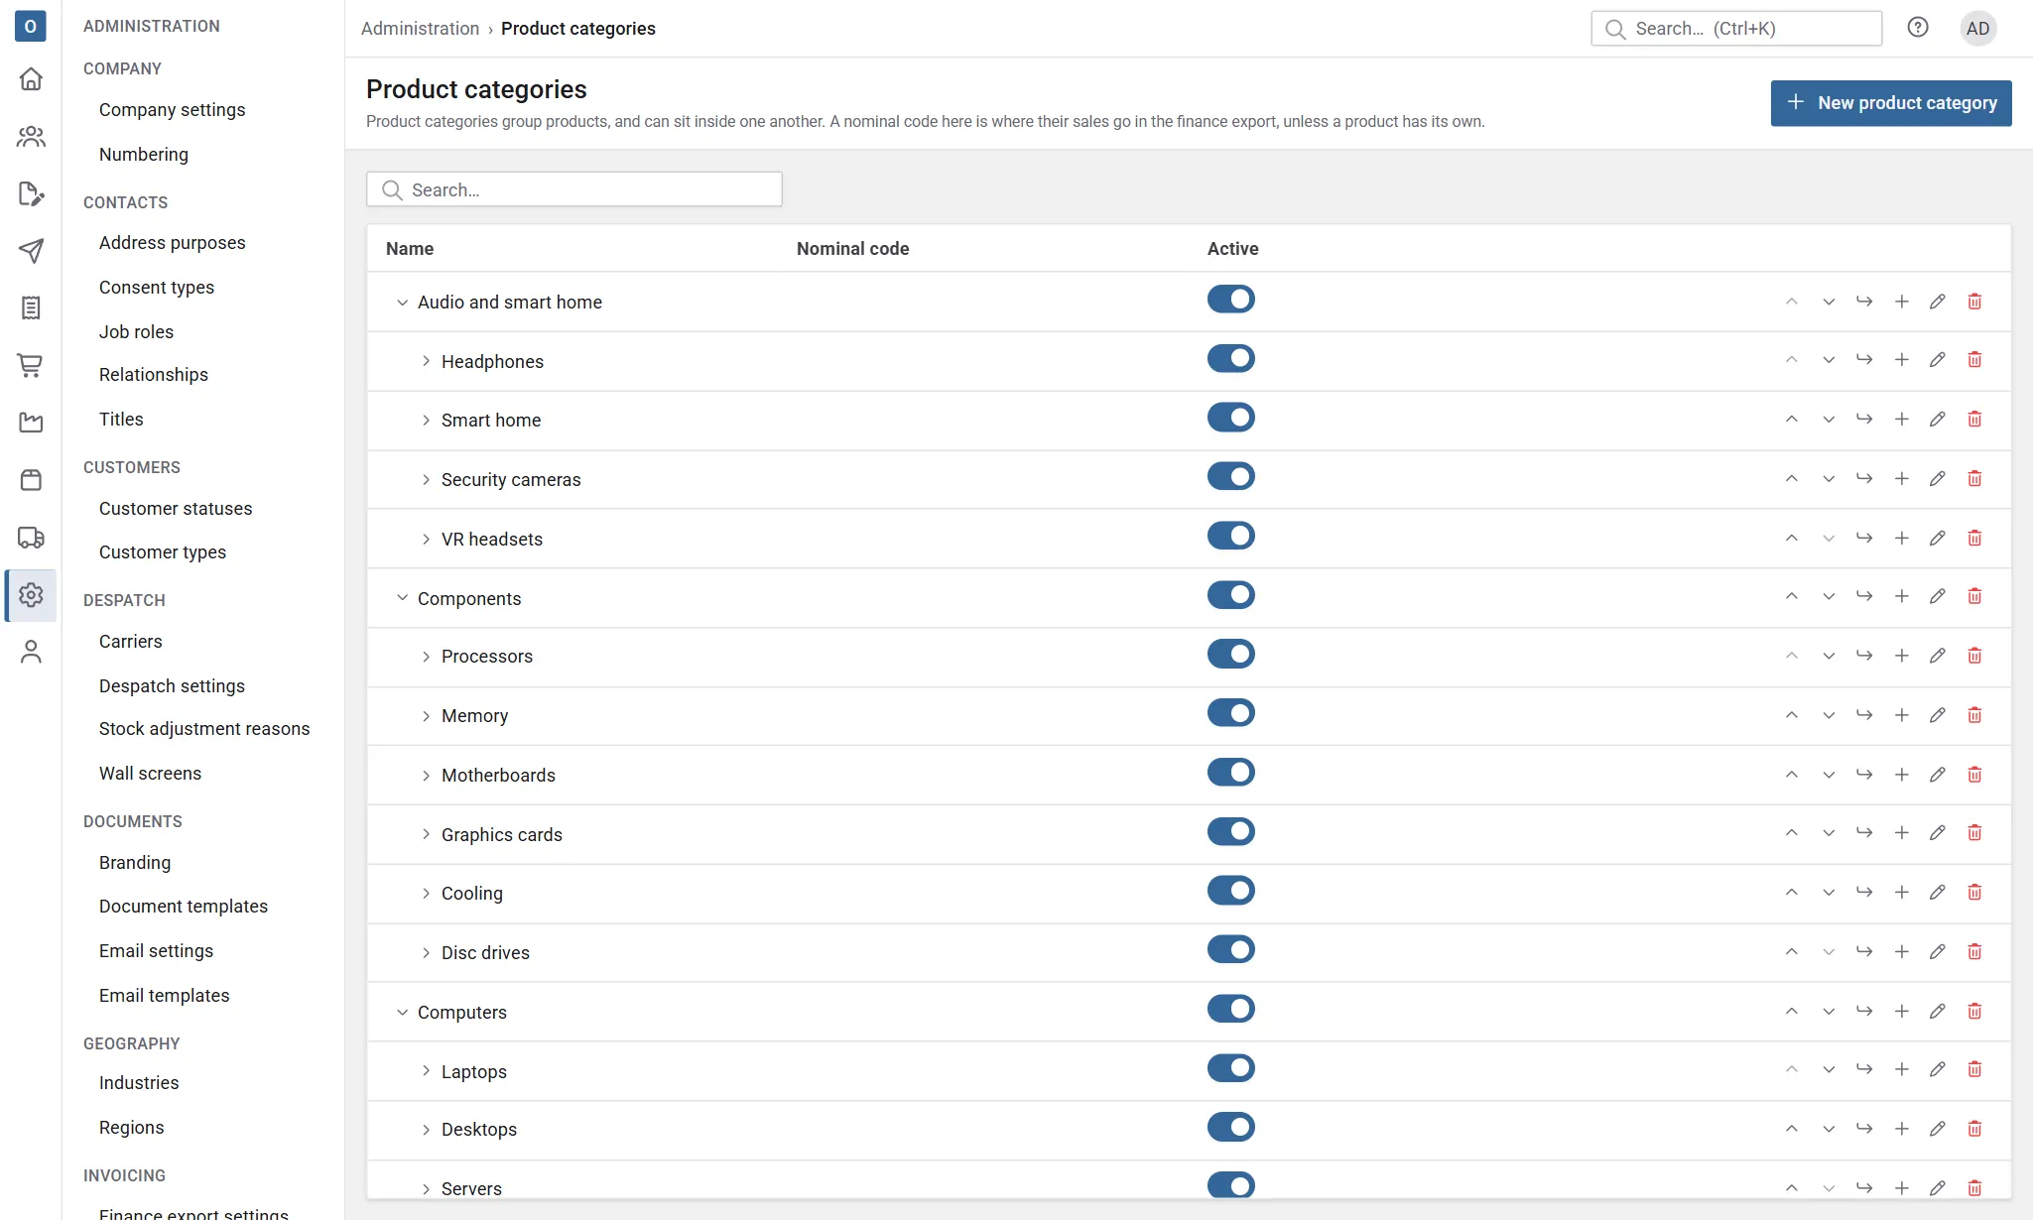Move Graphics cards up

point(1791,833)
